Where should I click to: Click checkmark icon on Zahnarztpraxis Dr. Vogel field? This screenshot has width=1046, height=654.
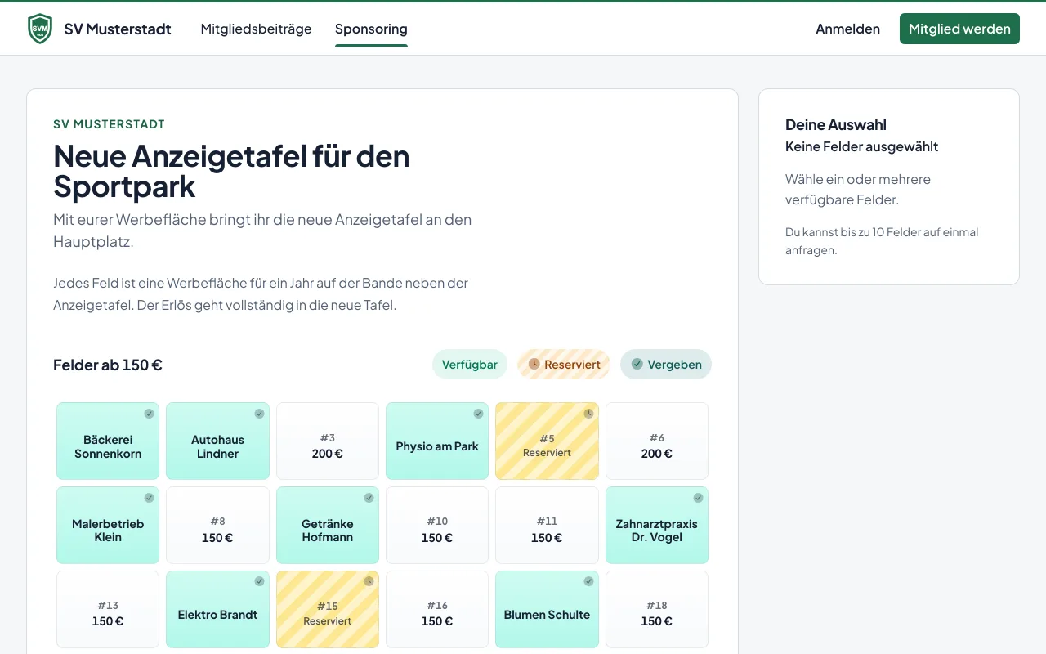click(x=698, y=498)
